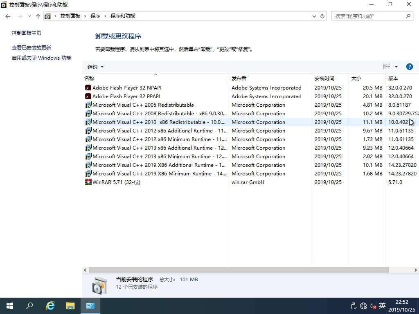This screenshot has width=419, height=314.
Task: Click the Visual C++ 2010 x86 Redistributable icon
Action: pos(88,122)
